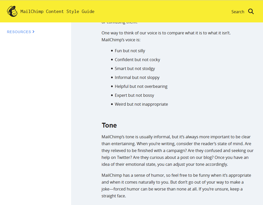Click paragraph starting "MailChimp's tone is usually informal"
This screenshot has height=205, width=263.
[177, 151]
